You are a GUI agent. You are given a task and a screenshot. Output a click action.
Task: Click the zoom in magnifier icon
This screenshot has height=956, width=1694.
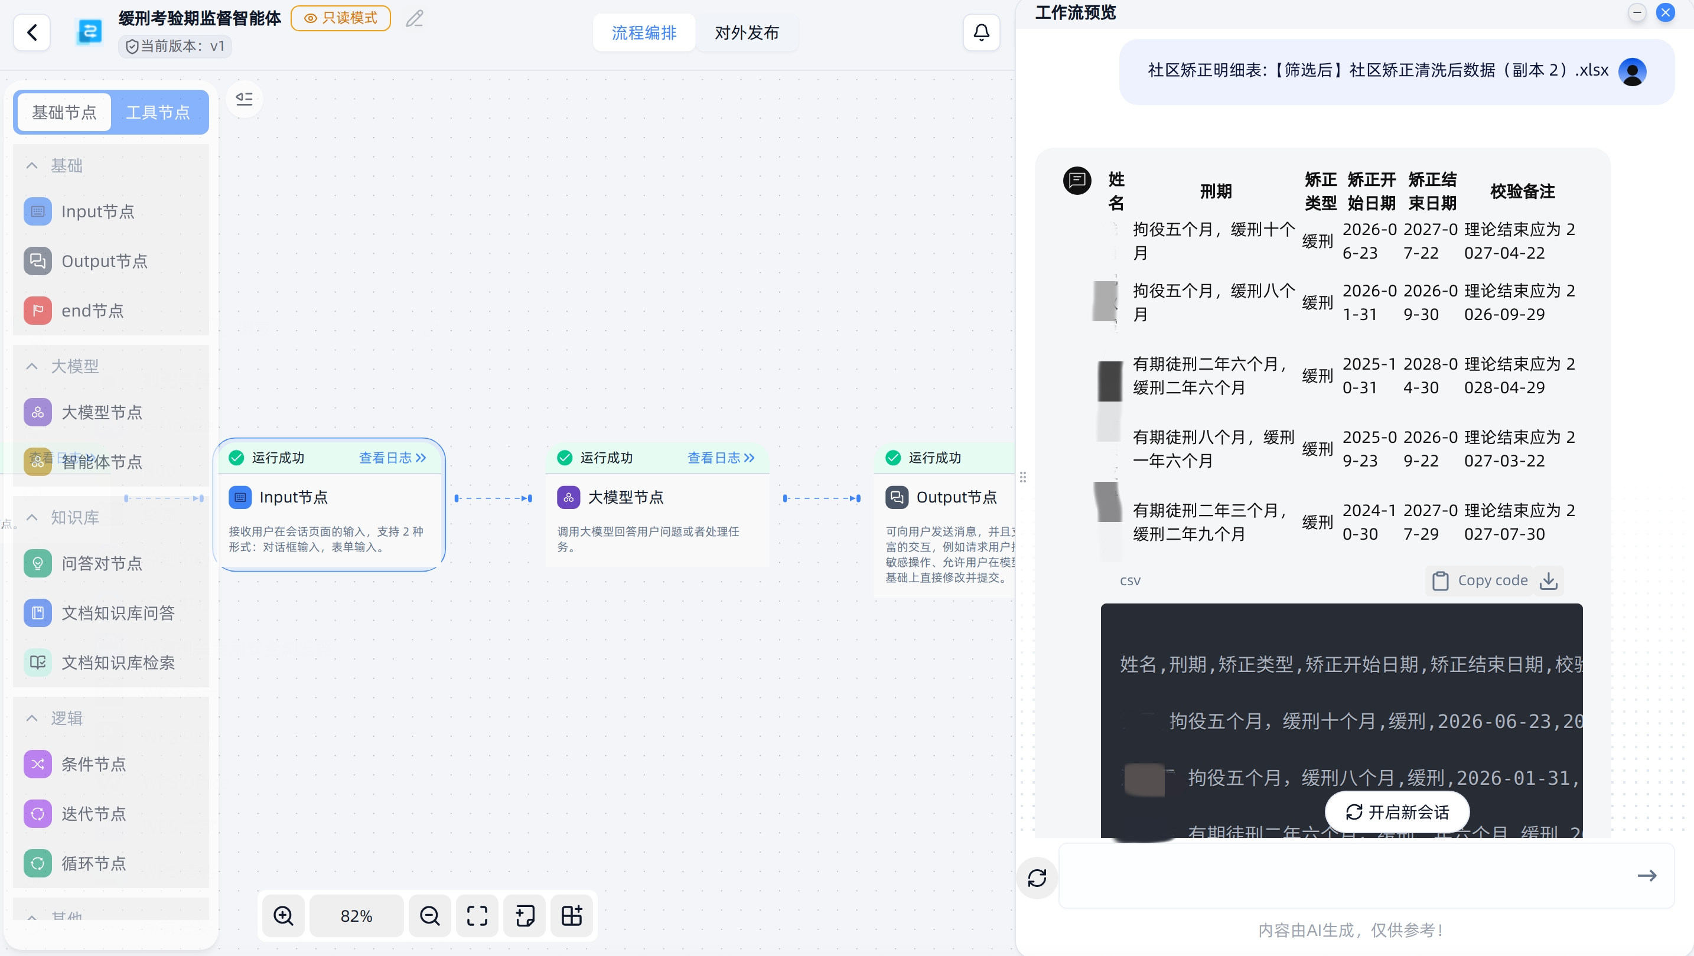[284, 915]
